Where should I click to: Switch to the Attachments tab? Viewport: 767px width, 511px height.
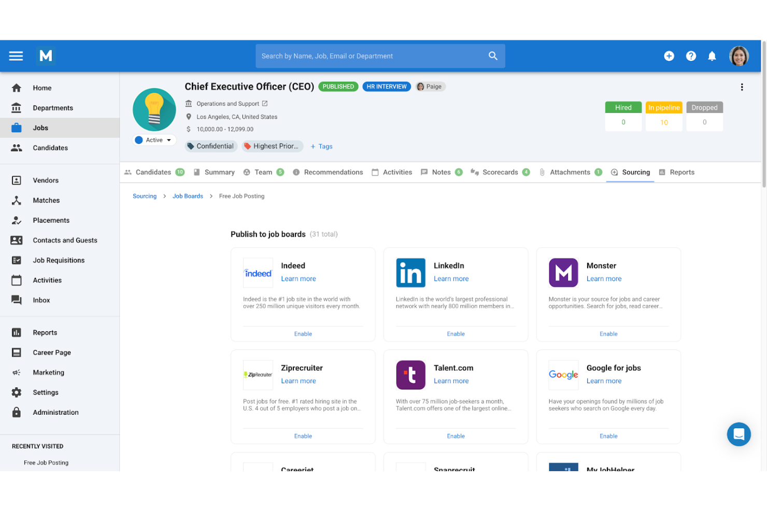[570, 172]
